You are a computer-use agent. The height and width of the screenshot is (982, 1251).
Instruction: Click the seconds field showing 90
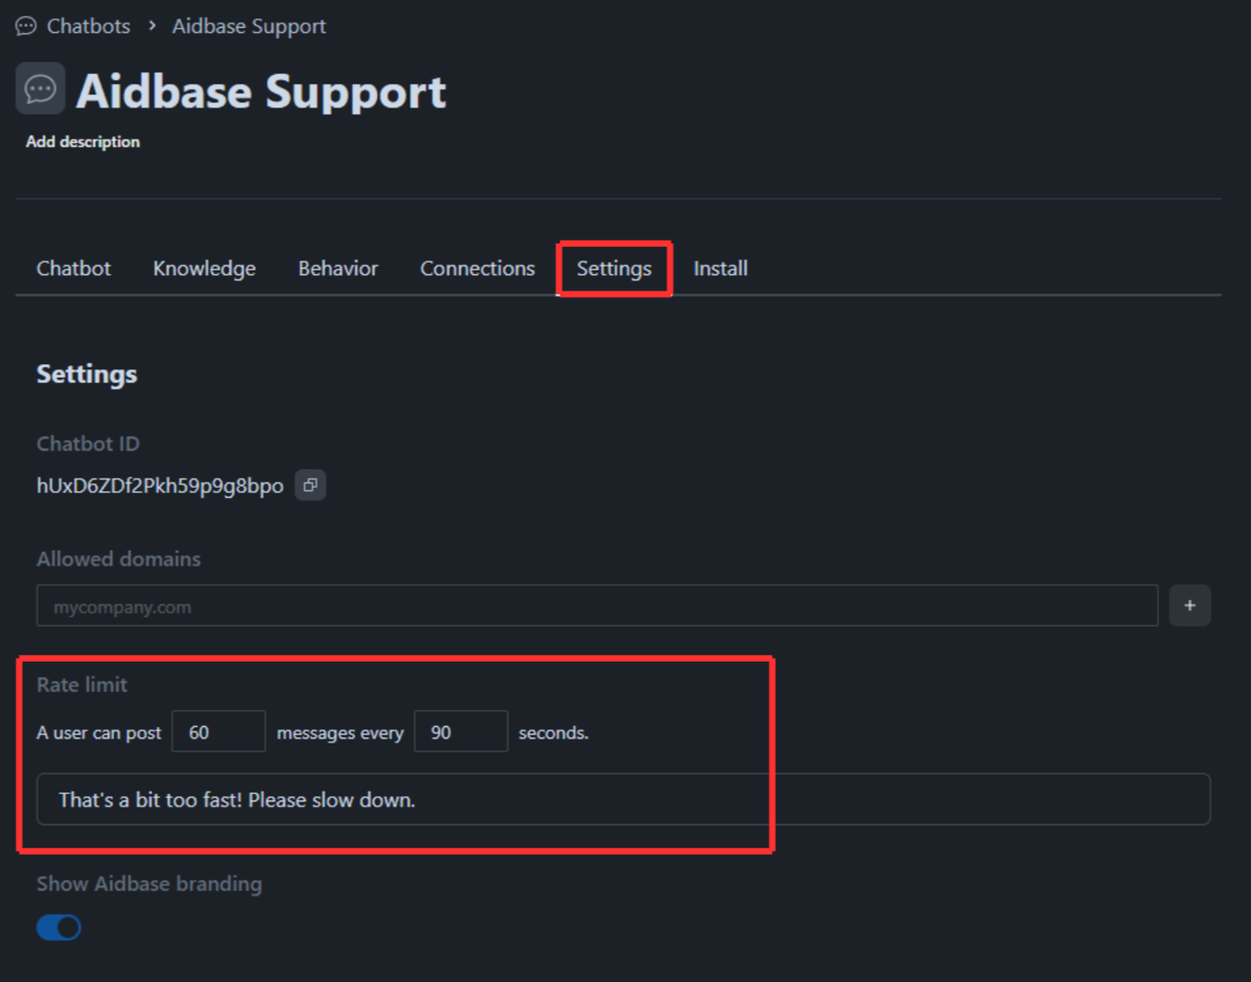460,731
